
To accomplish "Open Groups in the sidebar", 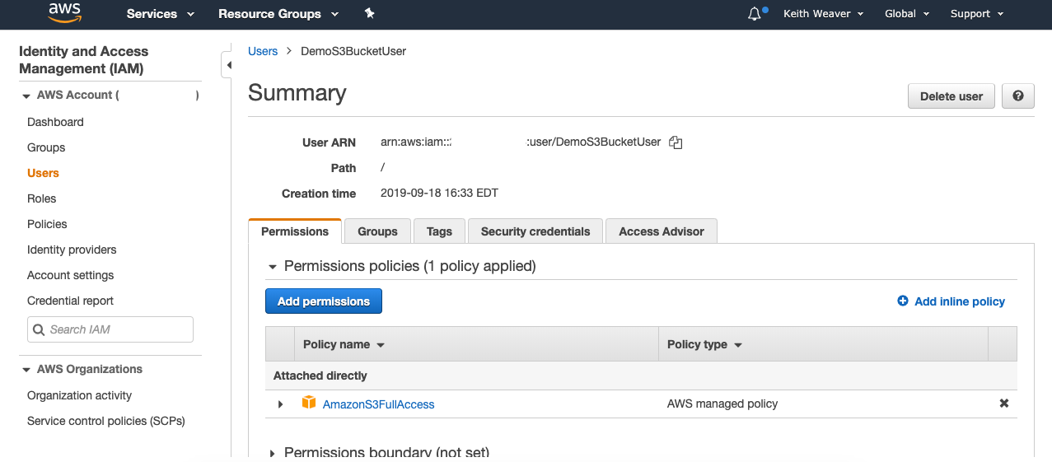I will point(46,147).
